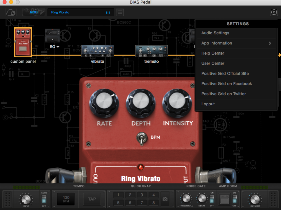Screen dimensions: 281x210
Task: Expand App Information chevron arrow
Action: (270, 43)
